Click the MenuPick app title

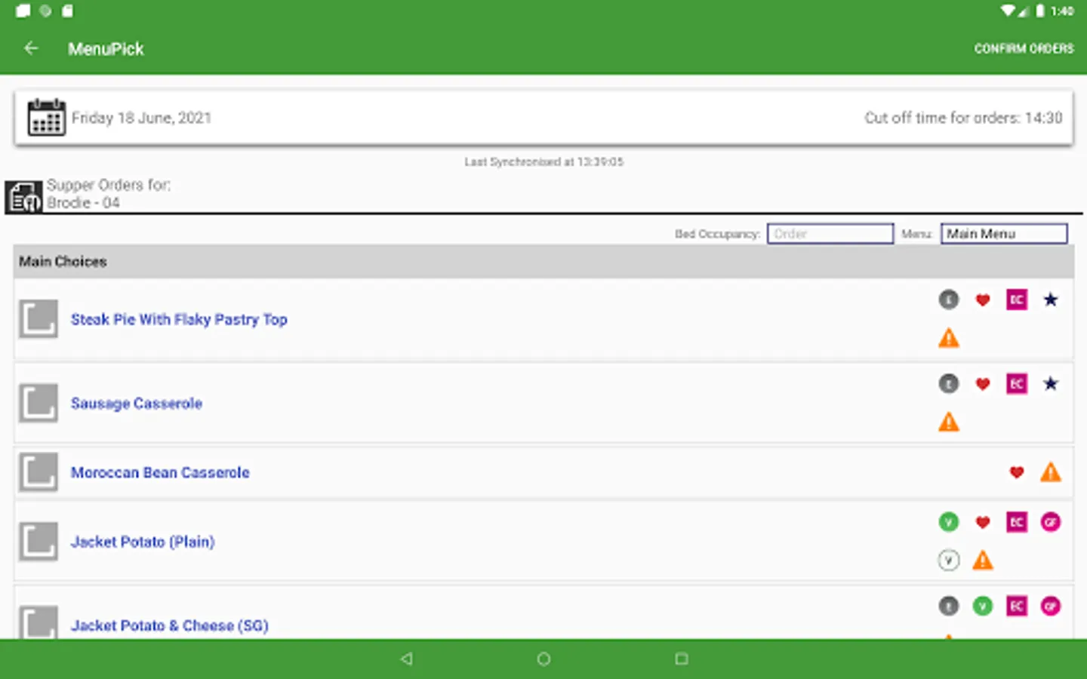106,49
